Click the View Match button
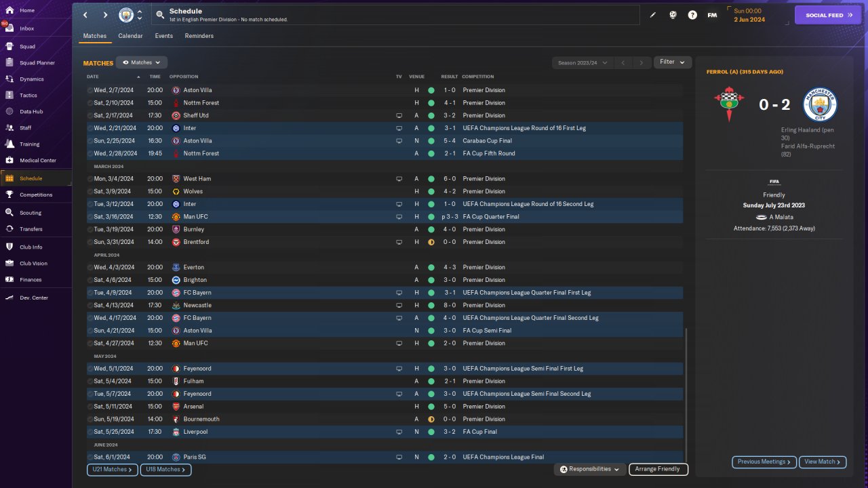The height and width of the screenshot is (488, 868). 823,462
